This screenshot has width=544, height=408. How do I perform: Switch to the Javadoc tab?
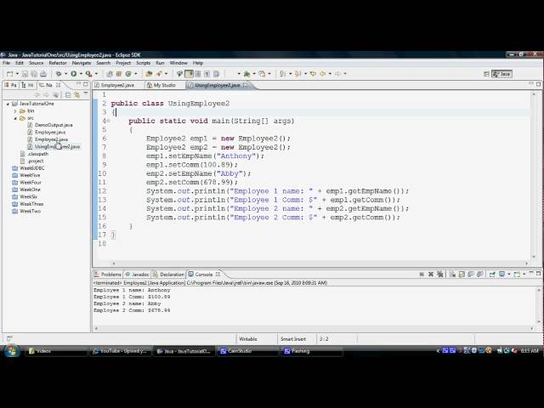pos(137,275)
